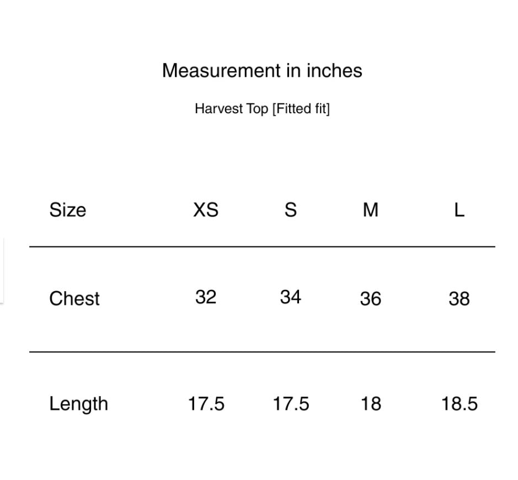518x480 pixels.
Task: Click chest measurement 38
Action: [459, 299]
